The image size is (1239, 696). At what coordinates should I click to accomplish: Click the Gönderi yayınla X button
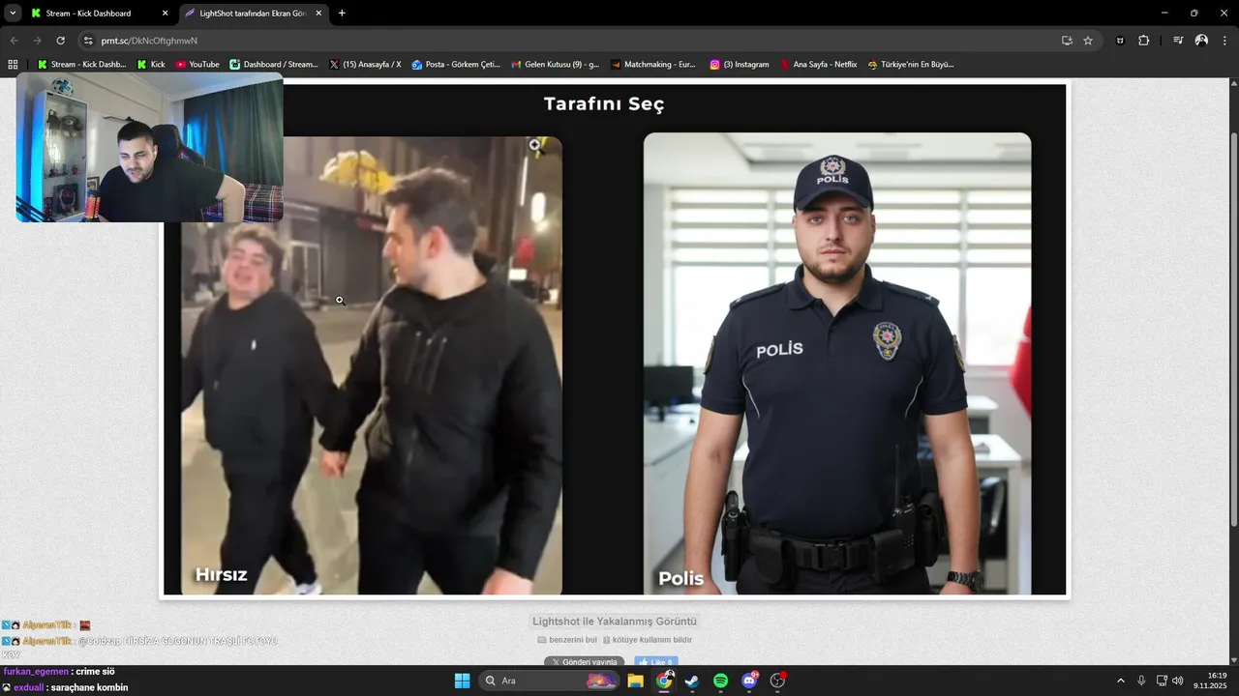coord(584,662)
